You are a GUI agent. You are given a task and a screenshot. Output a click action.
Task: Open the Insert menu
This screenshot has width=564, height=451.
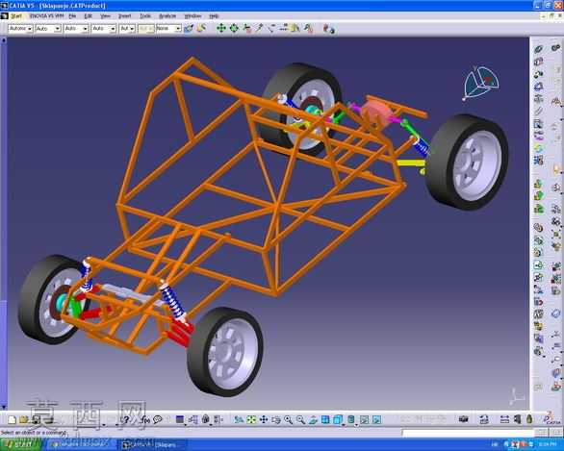tap(124, 16)
